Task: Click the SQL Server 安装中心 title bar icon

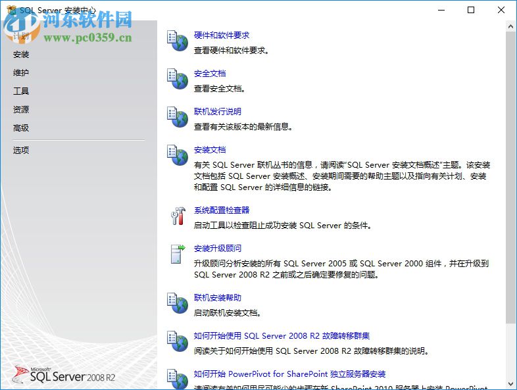Action: click(x=11, y=11)
